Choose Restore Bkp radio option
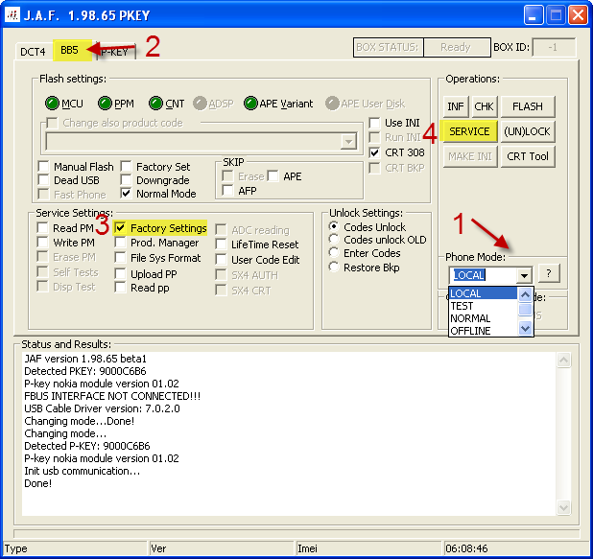Image resolution: width=593 pixels, height=559 pixels. 334,268
